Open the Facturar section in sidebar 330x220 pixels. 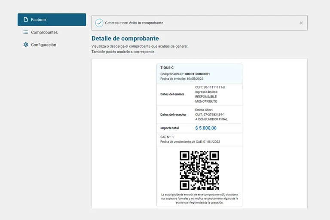pyautogui.click(x=52, y=20)
